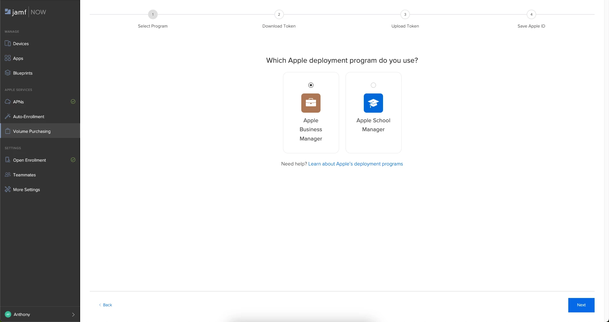Click the Back arrow chevron
The height and width of the screenshot is (322, 609).
100,305
